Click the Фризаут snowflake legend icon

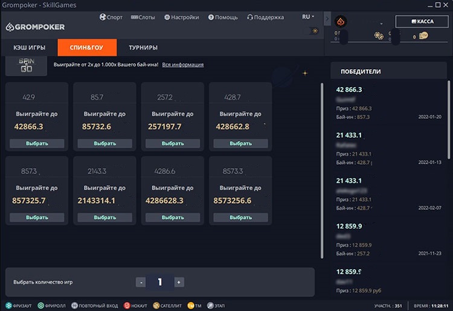tap(8, 306)
